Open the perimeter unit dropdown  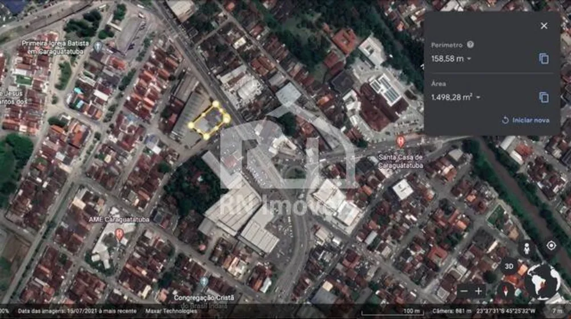pyautogui.click(x=469, y=59)
